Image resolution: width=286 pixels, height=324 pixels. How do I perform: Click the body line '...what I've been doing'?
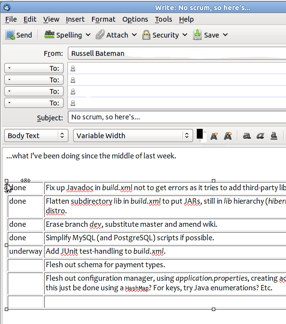click(x=91, y=156)
